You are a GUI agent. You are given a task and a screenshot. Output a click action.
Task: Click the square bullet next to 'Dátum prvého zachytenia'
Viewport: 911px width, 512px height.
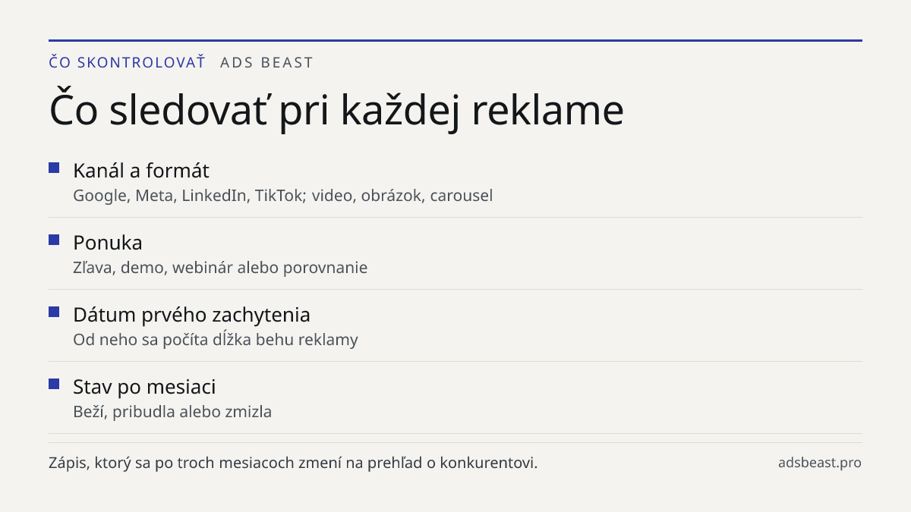pos(54,312)
